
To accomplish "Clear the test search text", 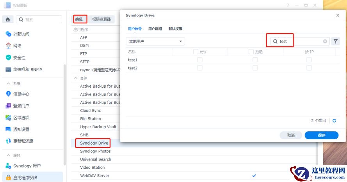I will click(x=325, y=41).
